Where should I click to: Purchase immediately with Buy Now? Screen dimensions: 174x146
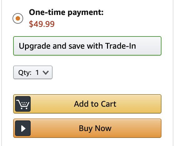[87, 128]
